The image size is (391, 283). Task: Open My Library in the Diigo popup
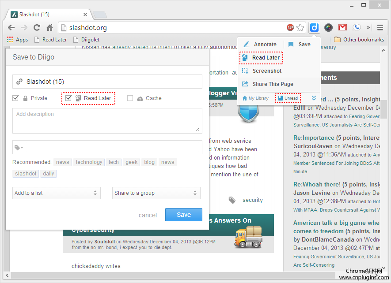(255, 98)
